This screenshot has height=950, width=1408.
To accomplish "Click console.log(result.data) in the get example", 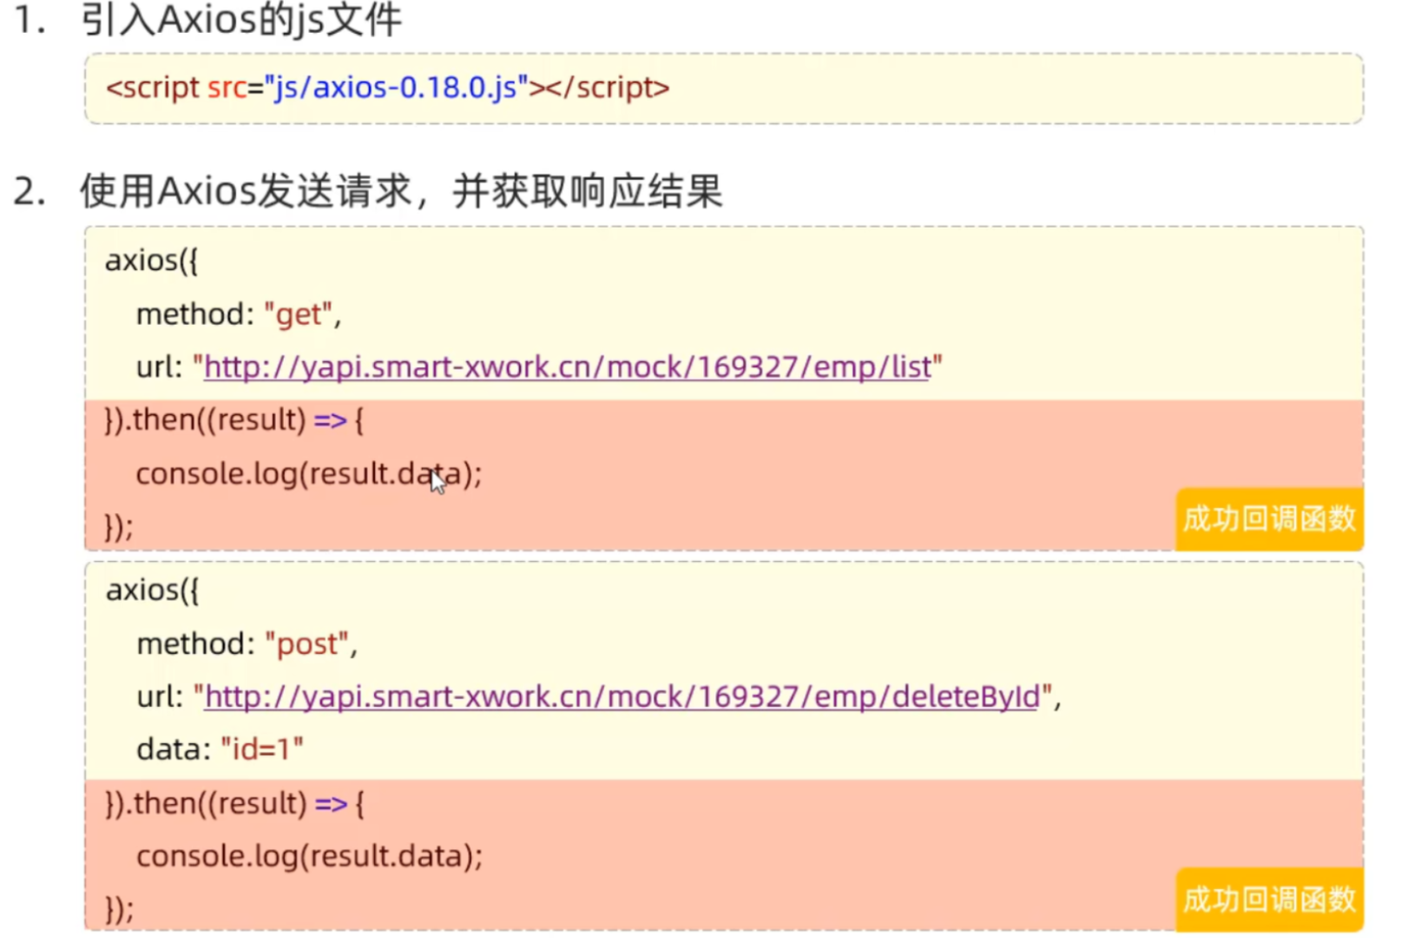I will point(308,474).
